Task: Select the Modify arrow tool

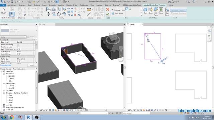Action: 4,11
